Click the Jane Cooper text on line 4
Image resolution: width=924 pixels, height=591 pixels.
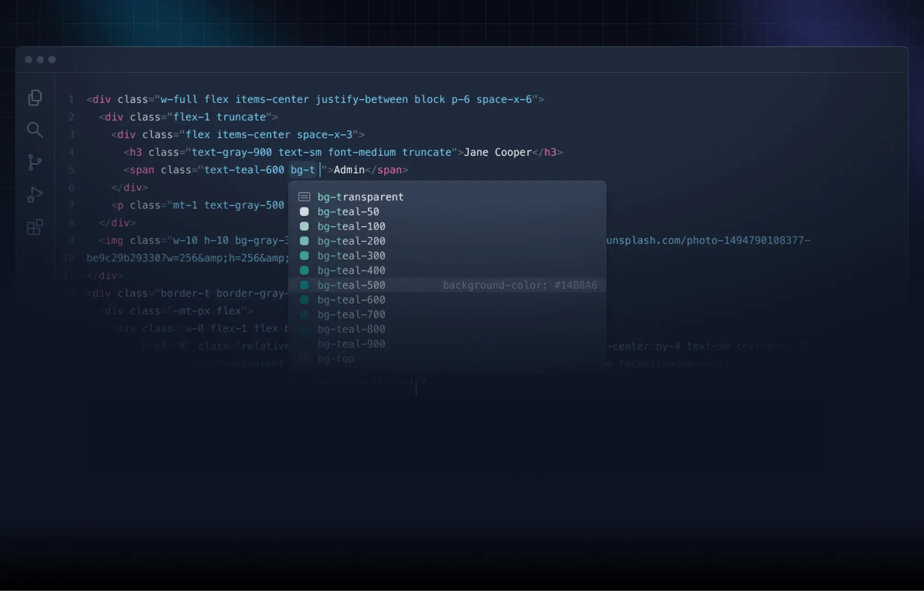[x=497, y=152]
